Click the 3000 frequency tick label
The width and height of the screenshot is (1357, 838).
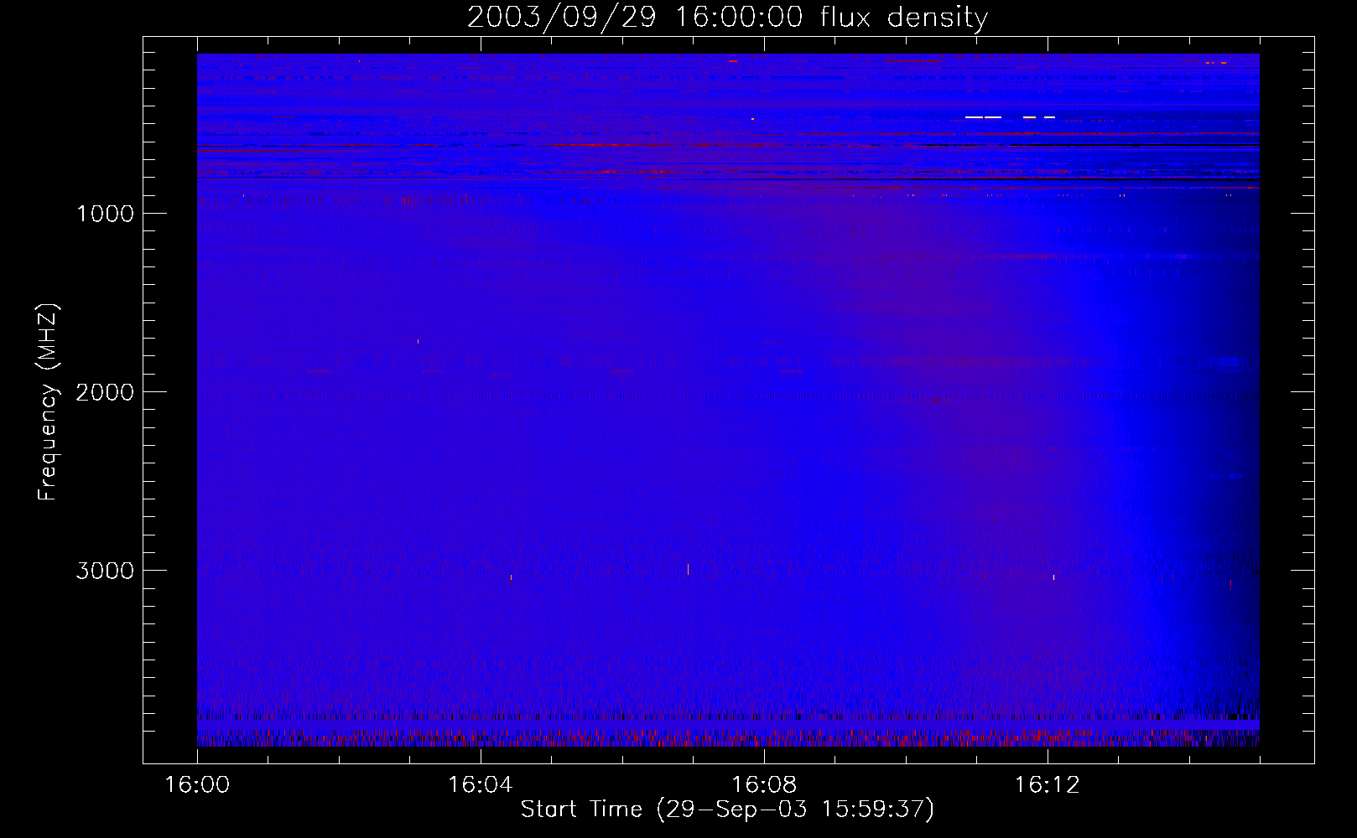point(105,571)
